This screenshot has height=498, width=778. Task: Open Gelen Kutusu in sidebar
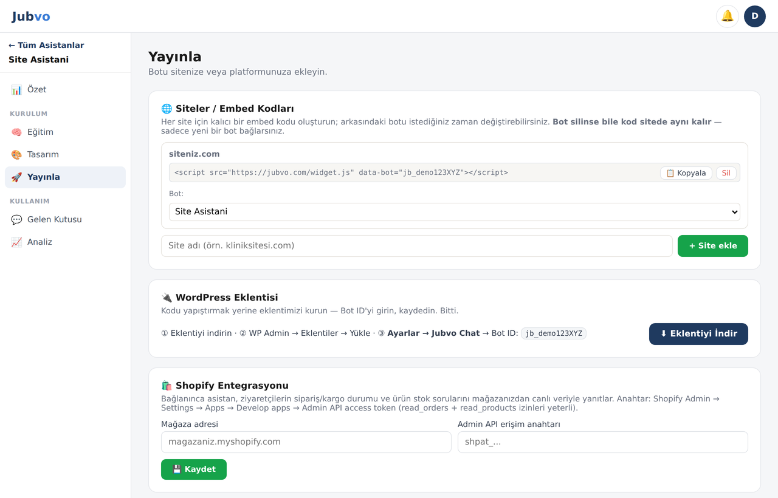(x=65, y=219)
